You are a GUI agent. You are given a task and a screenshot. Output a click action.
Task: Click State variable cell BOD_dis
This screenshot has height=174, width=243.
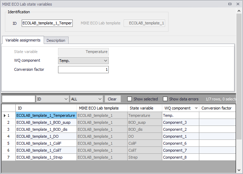145,129
